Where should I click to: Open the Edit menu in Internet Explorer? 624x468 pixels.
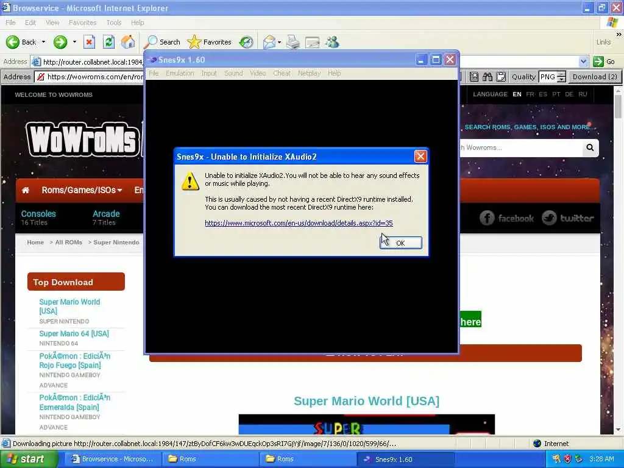point(30,23)
